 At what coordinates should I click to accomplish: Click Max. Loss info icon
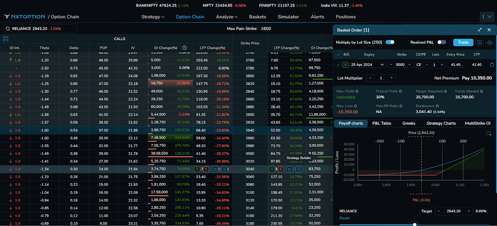tap(355, 106)
